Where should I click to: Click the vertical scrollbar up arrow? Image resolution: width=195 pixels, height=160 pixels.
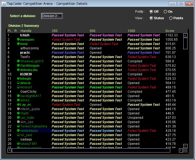(x=185, y=35)
